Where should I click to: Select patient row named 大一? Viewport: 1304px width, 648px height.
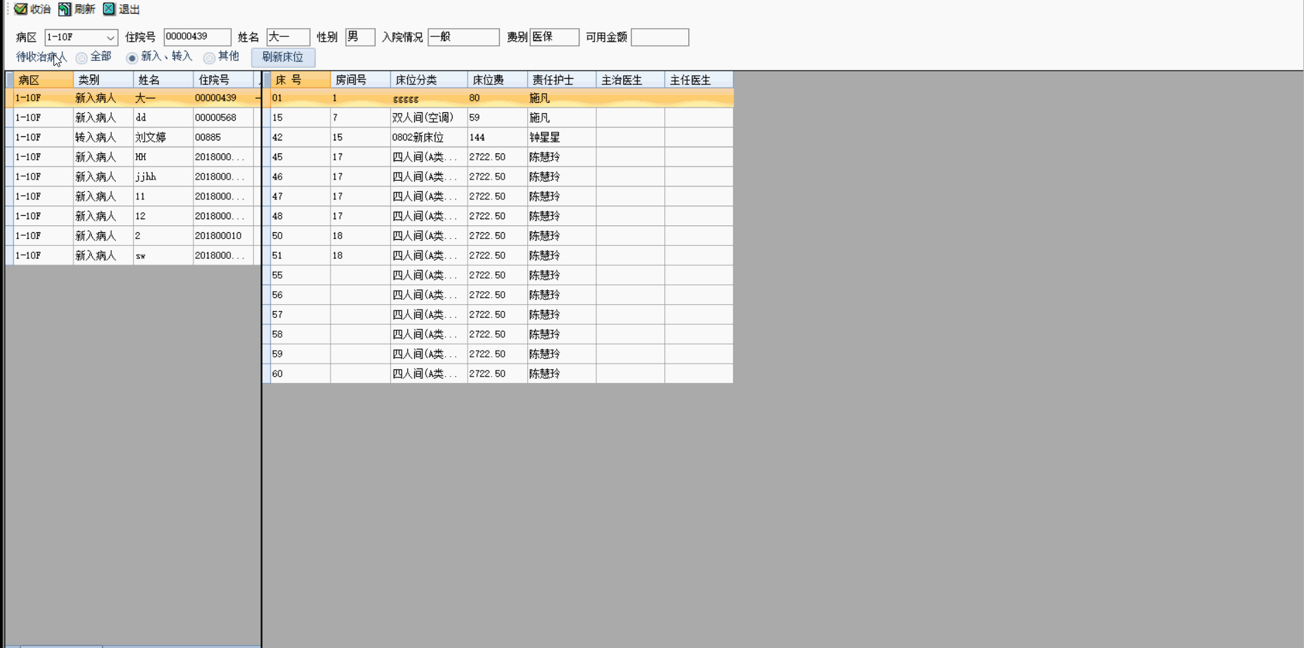[134, 98]
